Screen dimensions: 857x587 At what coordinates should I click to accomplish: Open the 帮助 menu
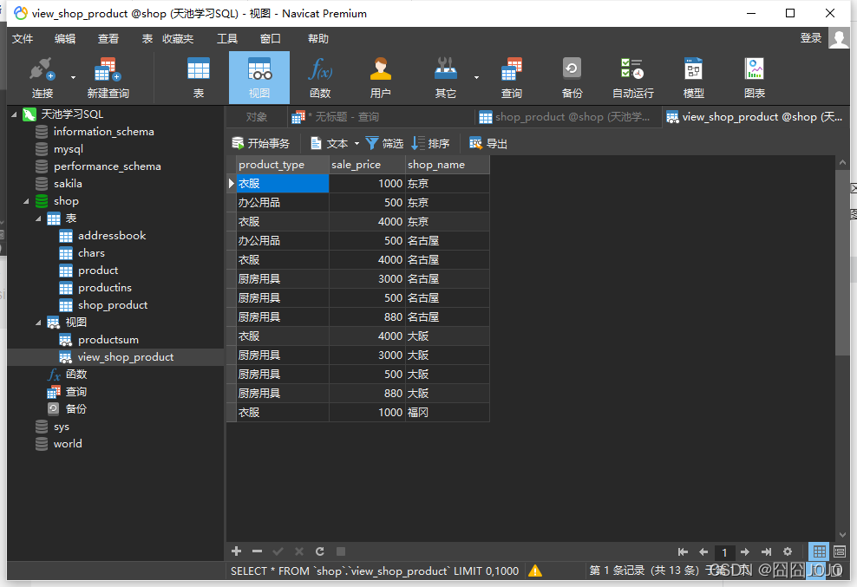tap(318, 39)
